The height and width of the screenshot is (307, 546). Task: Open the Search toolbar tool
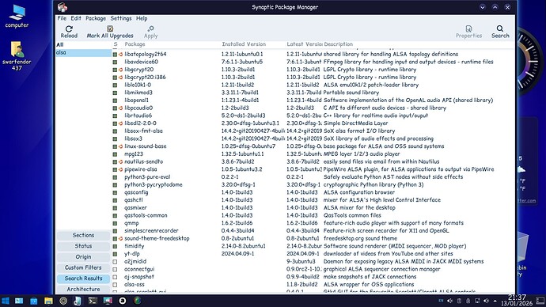pos(500,32)
